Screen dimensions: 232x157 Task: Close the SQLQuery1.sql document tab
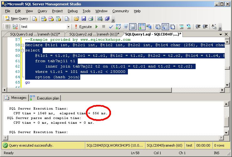pos(226,34)
